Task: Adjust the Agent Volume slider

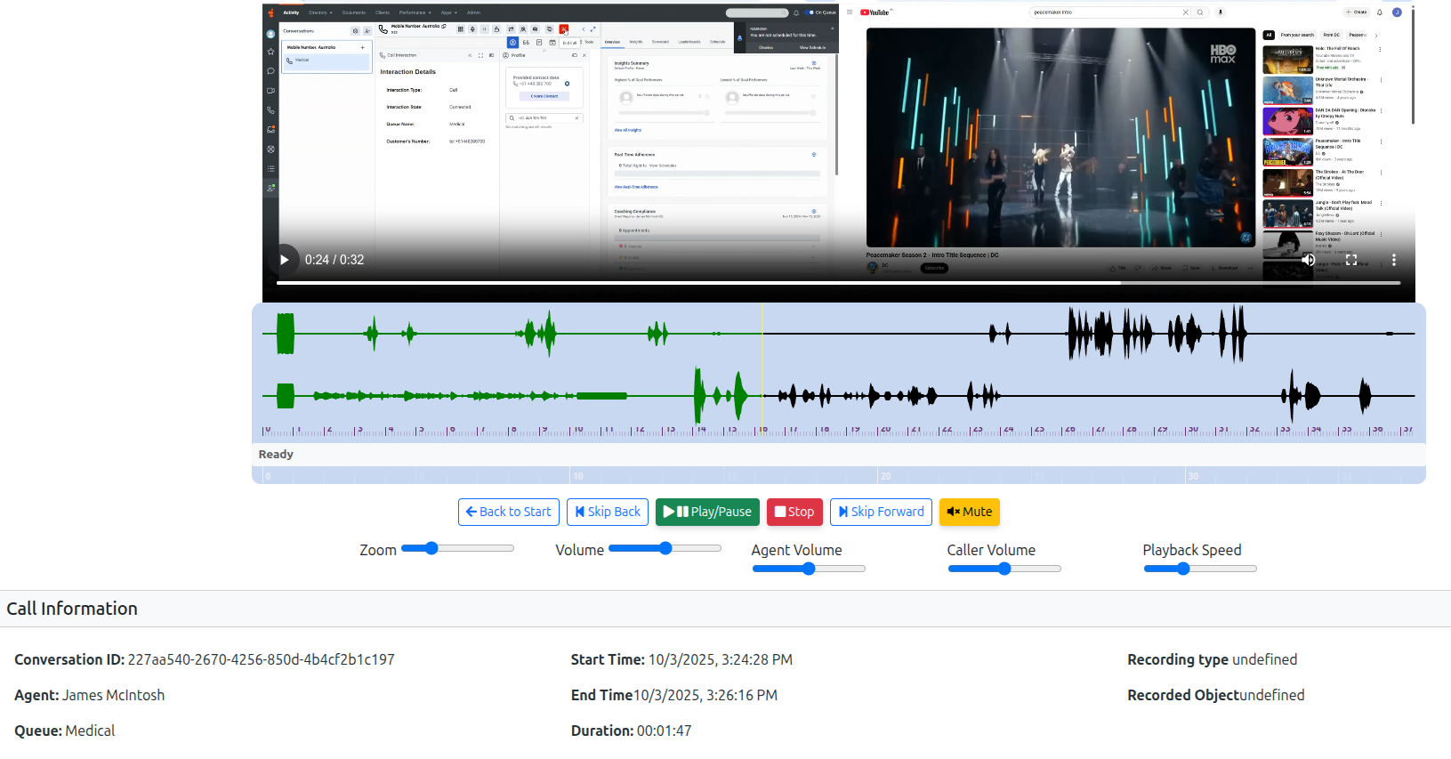Action: click(x=809, y=569)
